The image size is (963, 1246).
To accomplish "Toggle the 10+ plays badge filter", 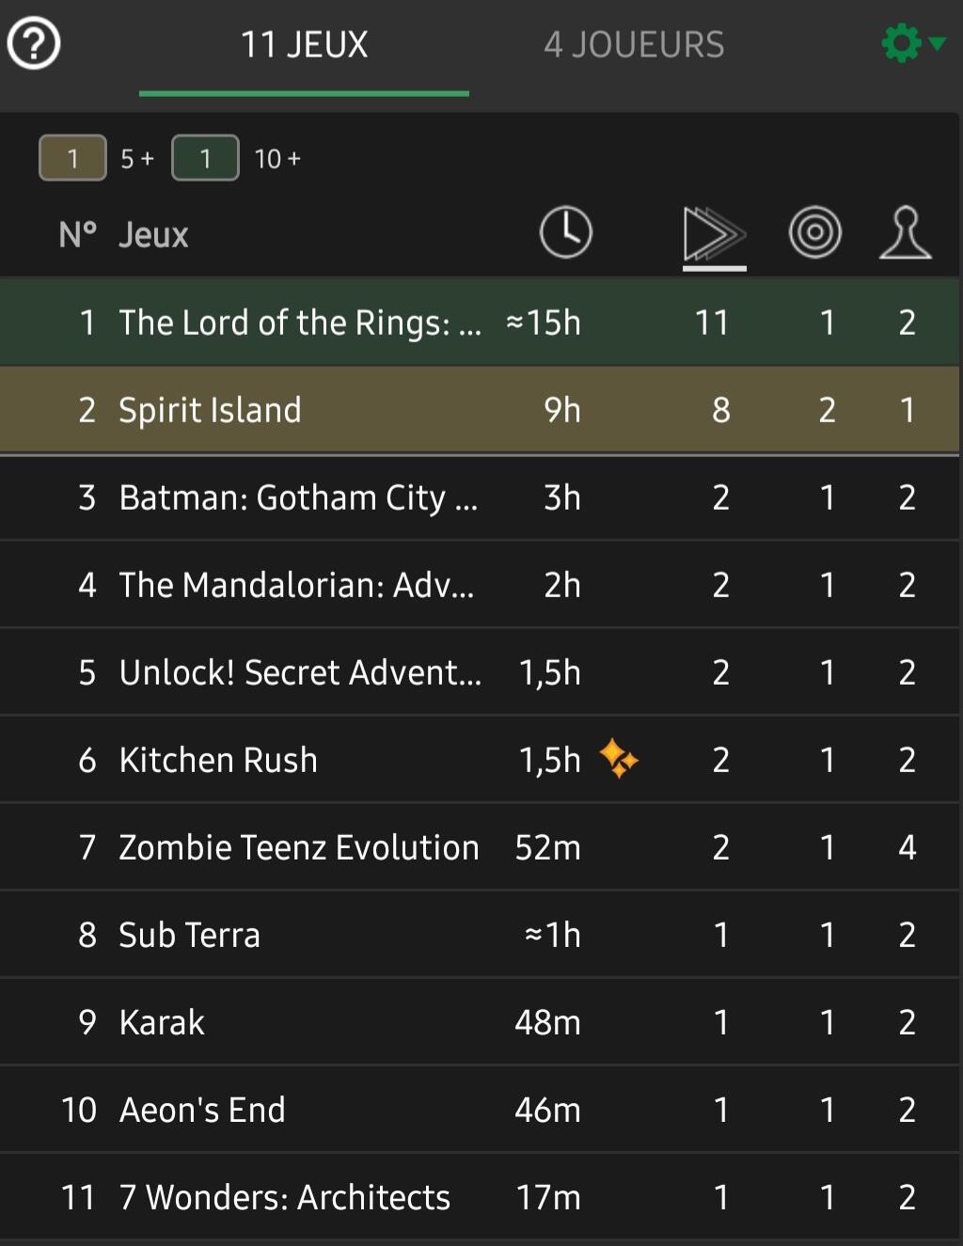I will coord(205,158).
